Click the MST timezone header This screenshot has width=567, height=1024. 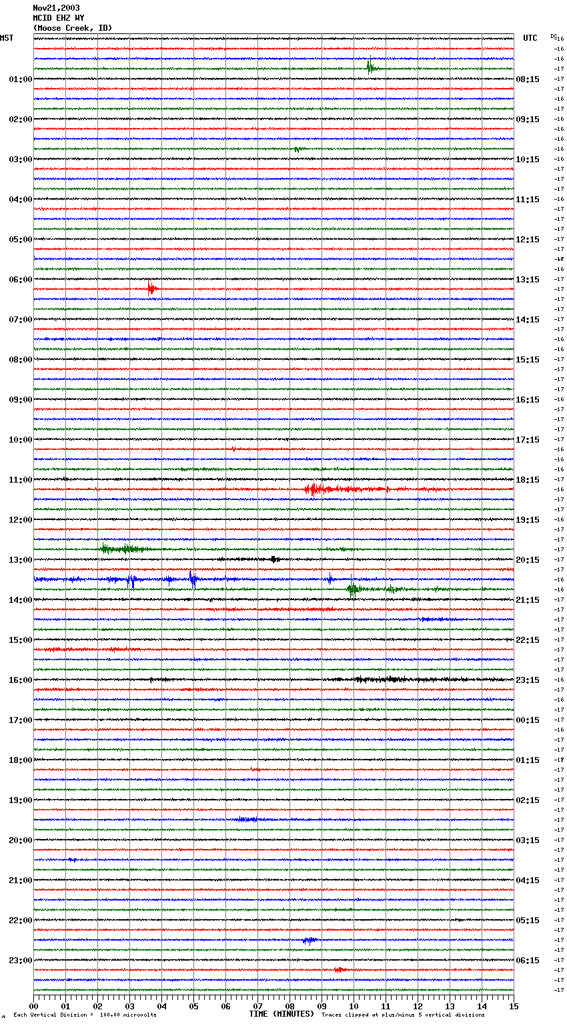(7, 38)
